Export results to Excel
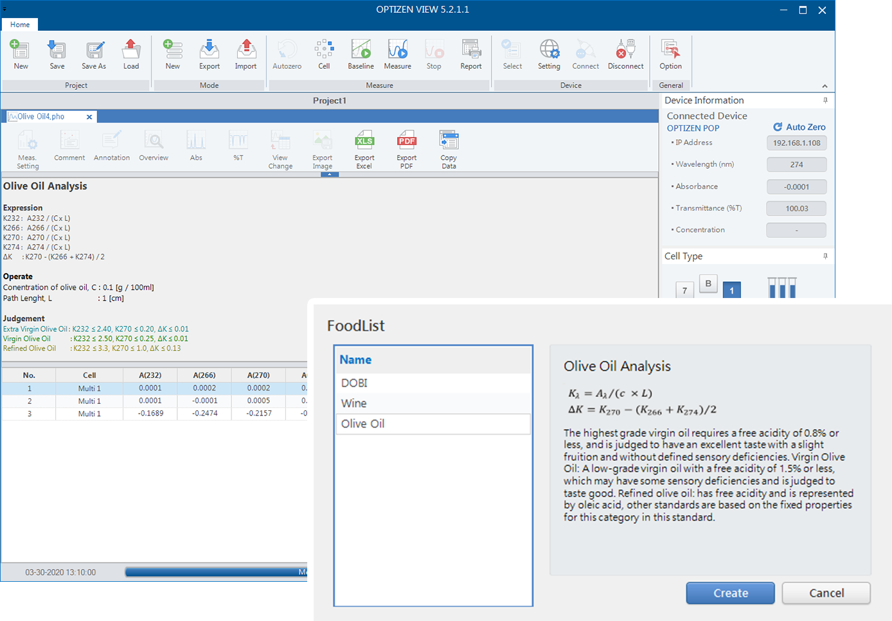The image size is (892, 621). click(x=364, y=150)
